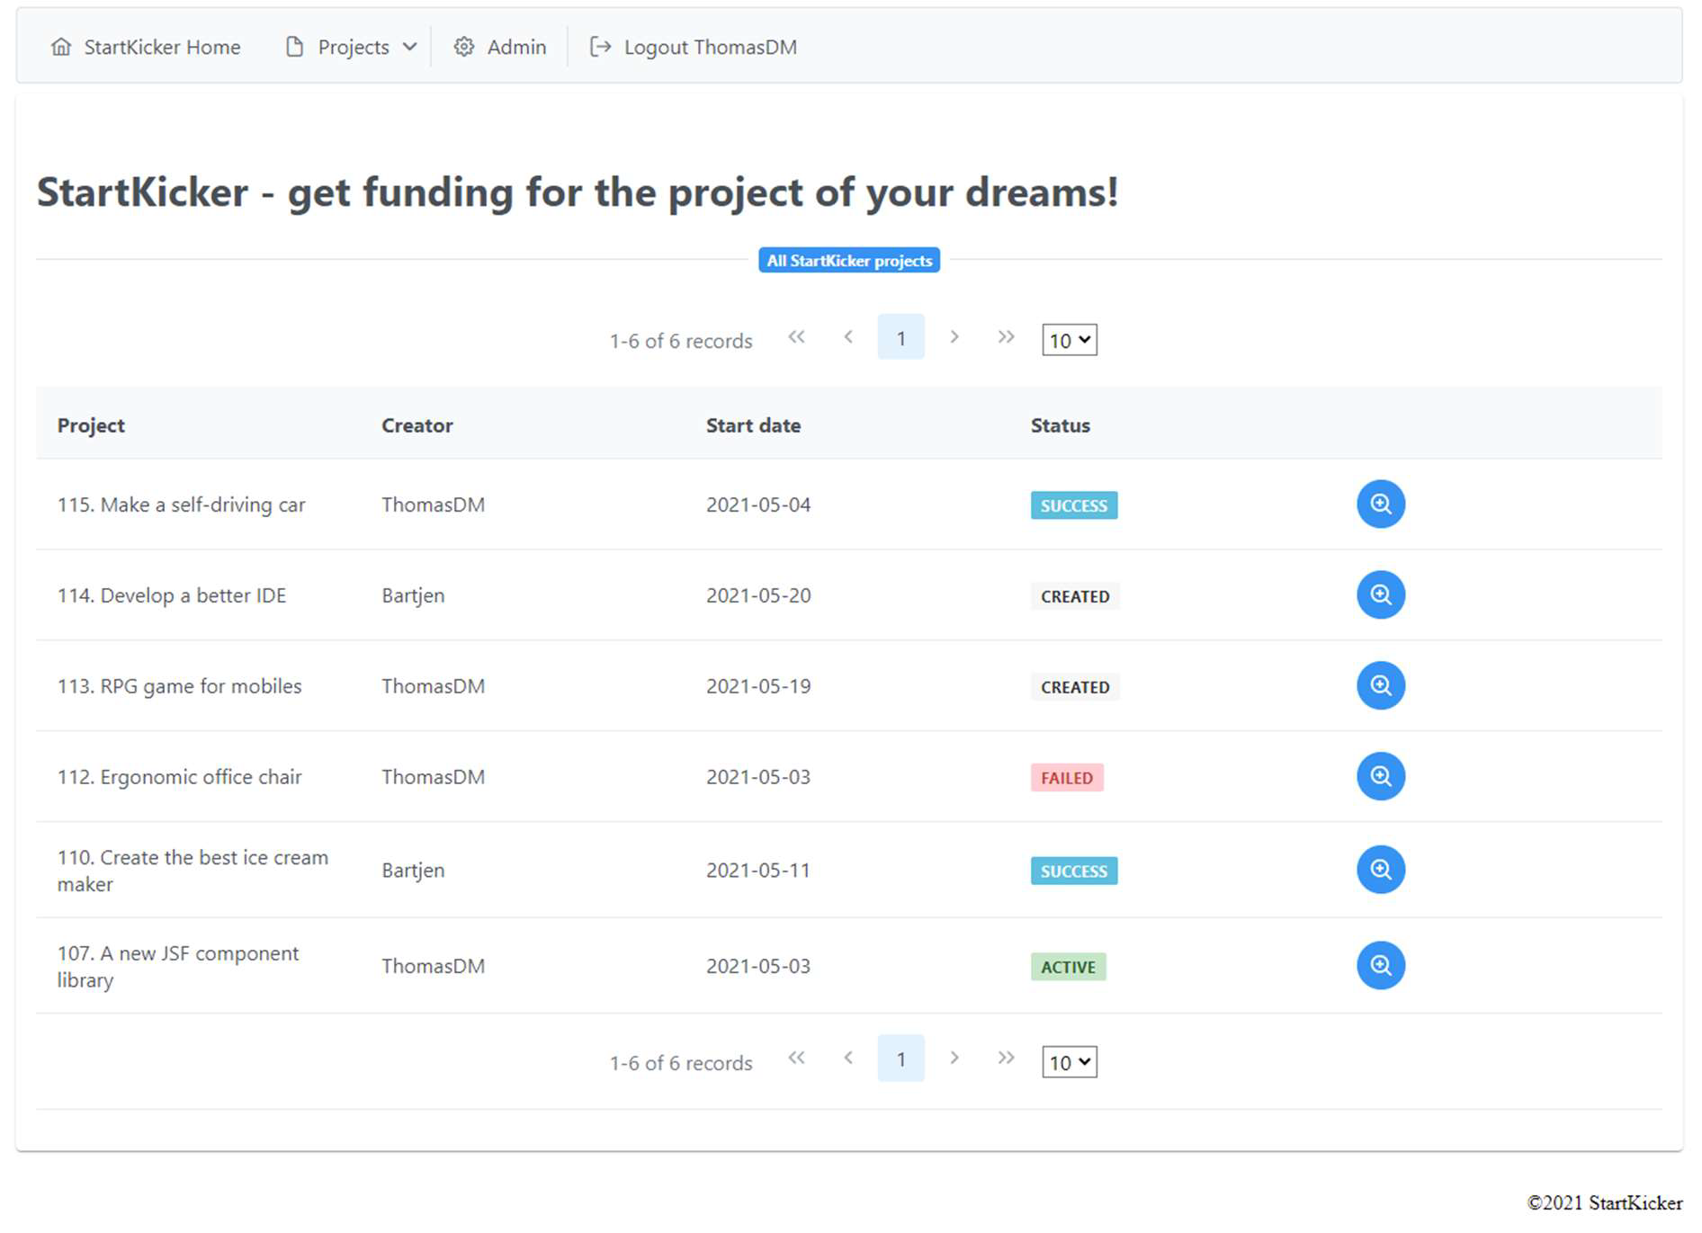
Task: Click the Start date column header
Action: [754, 425]
